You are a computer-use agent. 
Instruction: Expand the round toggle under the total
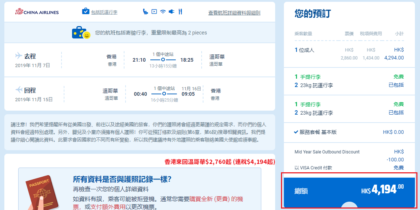349,205
